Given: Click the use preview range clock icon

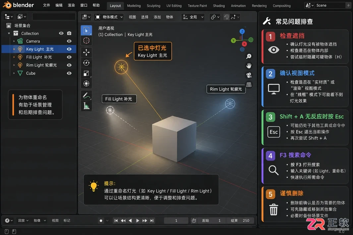Looking at the screenshot, I should (194, 221).
